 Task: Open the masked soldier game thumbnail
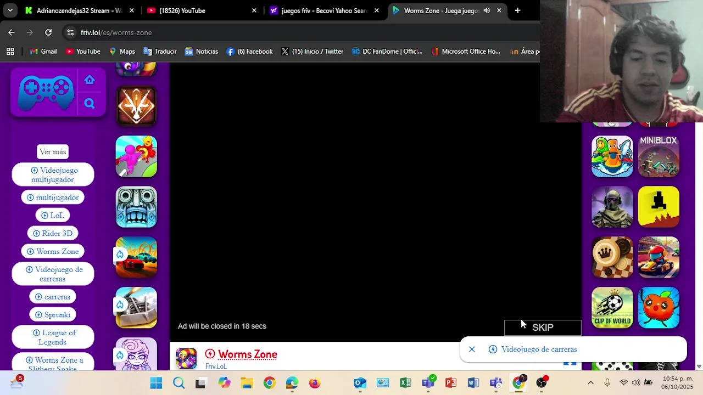612,207
